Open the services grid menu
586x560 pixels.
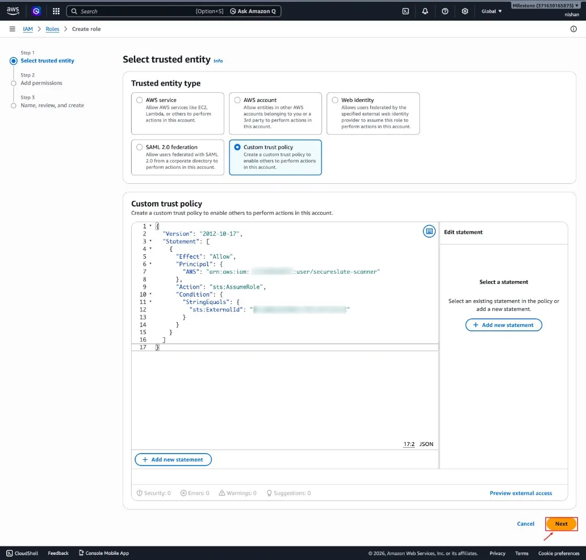(x=56, y=11)
